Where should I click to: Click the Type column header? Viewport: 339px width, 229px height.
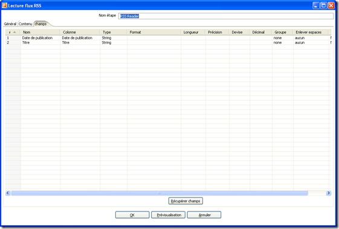coord(114,32)
